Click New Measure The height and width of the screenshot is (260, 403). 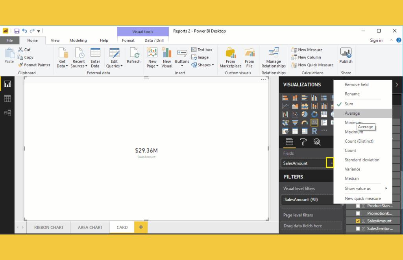pyautogui.click(x=307, y=50)
